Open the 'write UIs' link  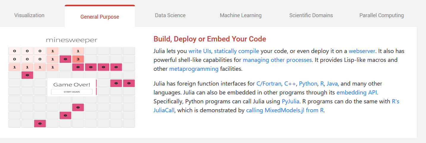tap(200, 51)
